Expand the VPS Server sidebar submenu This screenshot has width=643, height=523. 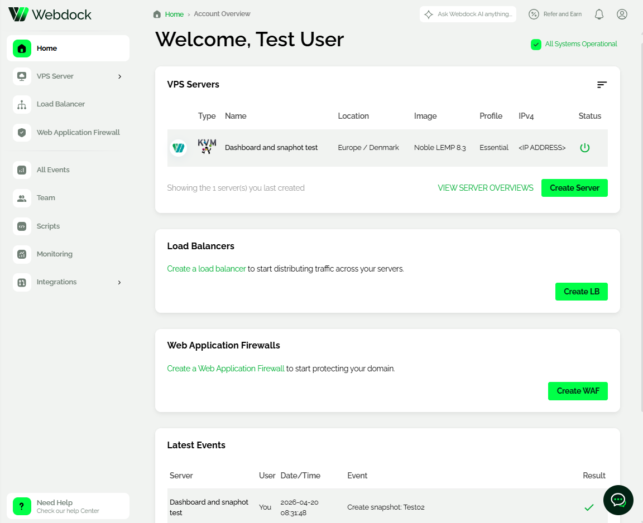tap(119, 76)
